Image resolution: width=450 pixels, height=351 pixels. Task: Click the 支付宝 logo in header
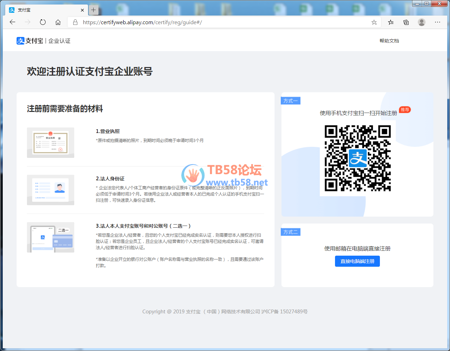click(30, 41)
